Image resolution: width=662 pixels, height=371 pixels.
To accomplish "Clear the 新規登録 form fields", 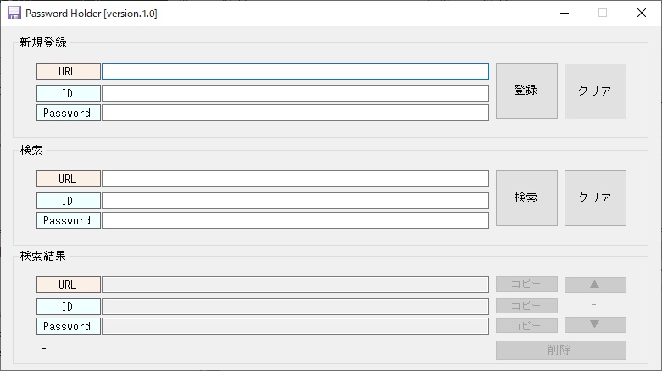I will click(595, 91).
